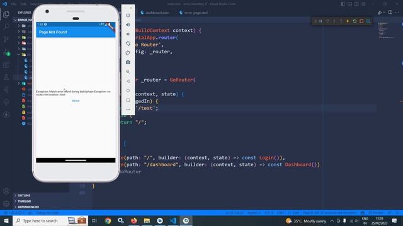
Task: Click the emulator overview square button
Action: coord(128,100)
